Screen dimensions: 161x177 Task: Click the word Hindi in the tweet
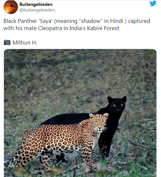[x=117, y=21]
